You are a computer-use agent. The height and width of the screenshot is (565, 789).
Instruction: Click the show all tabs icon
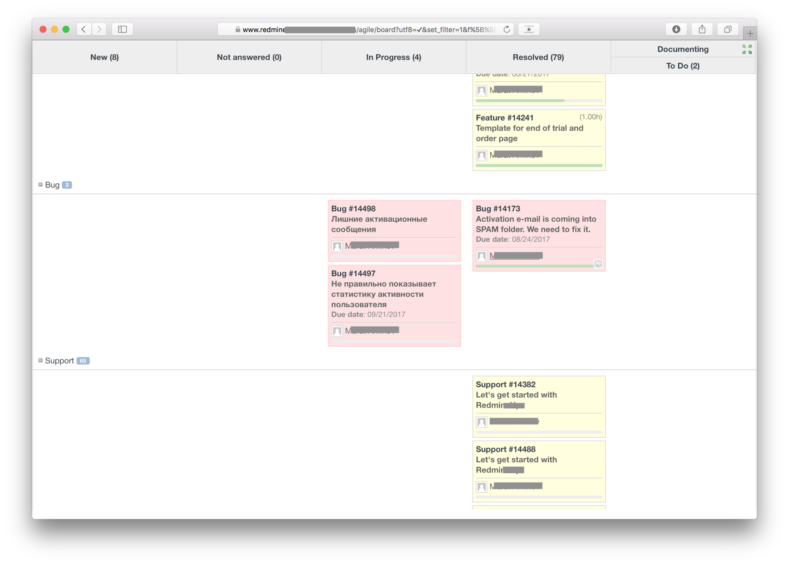coord(727,29)
